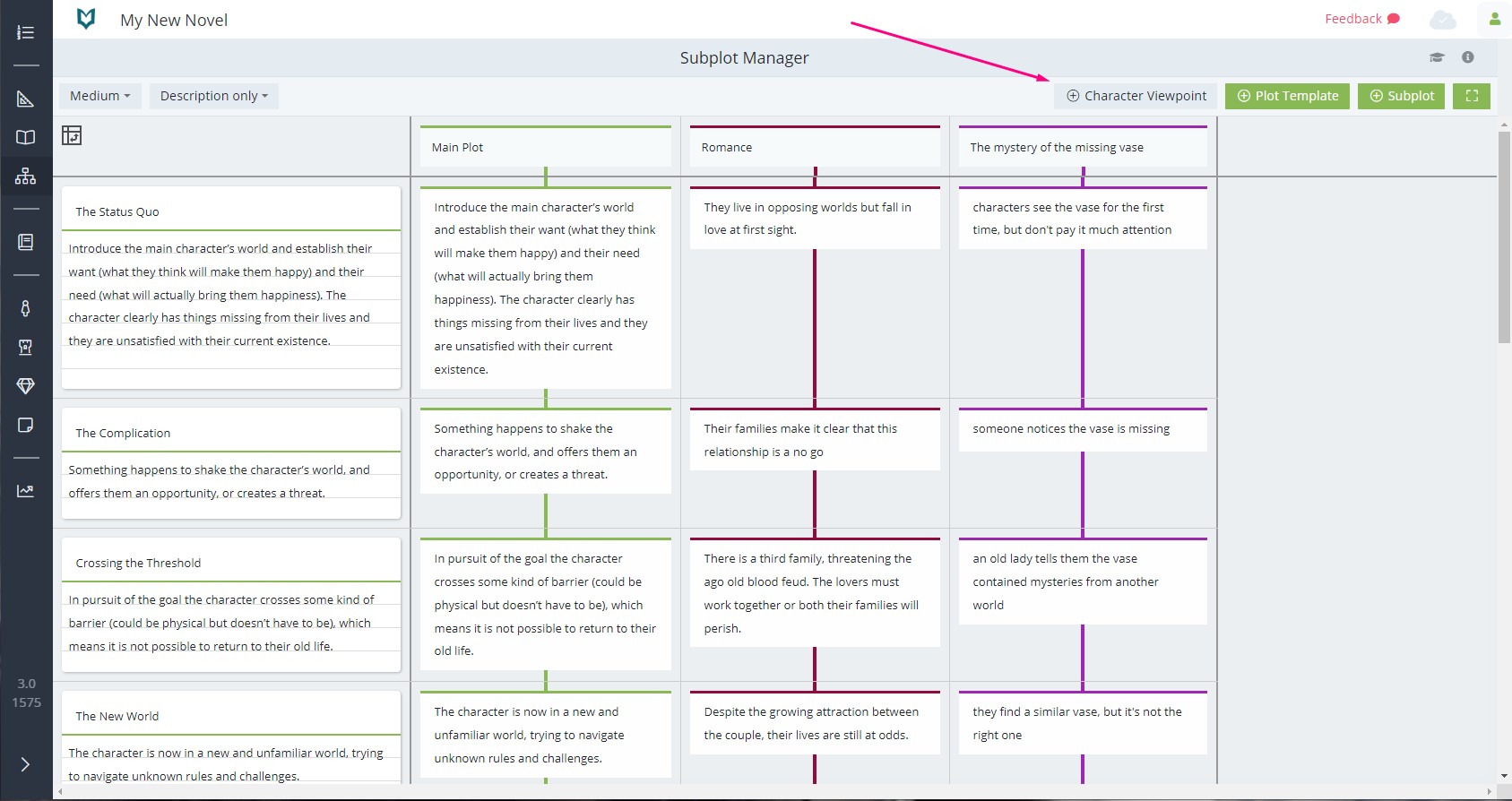1512x801 pixels.
Task: Click the table refresh icon above scenes
Action: pyautogui.click(x=72, y=135)
